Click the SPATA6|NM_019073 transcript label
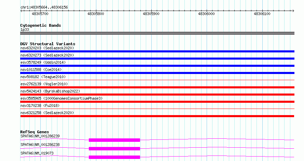This screenshot has height=161, width=304. pyautogui.click(x=37, y=153)
